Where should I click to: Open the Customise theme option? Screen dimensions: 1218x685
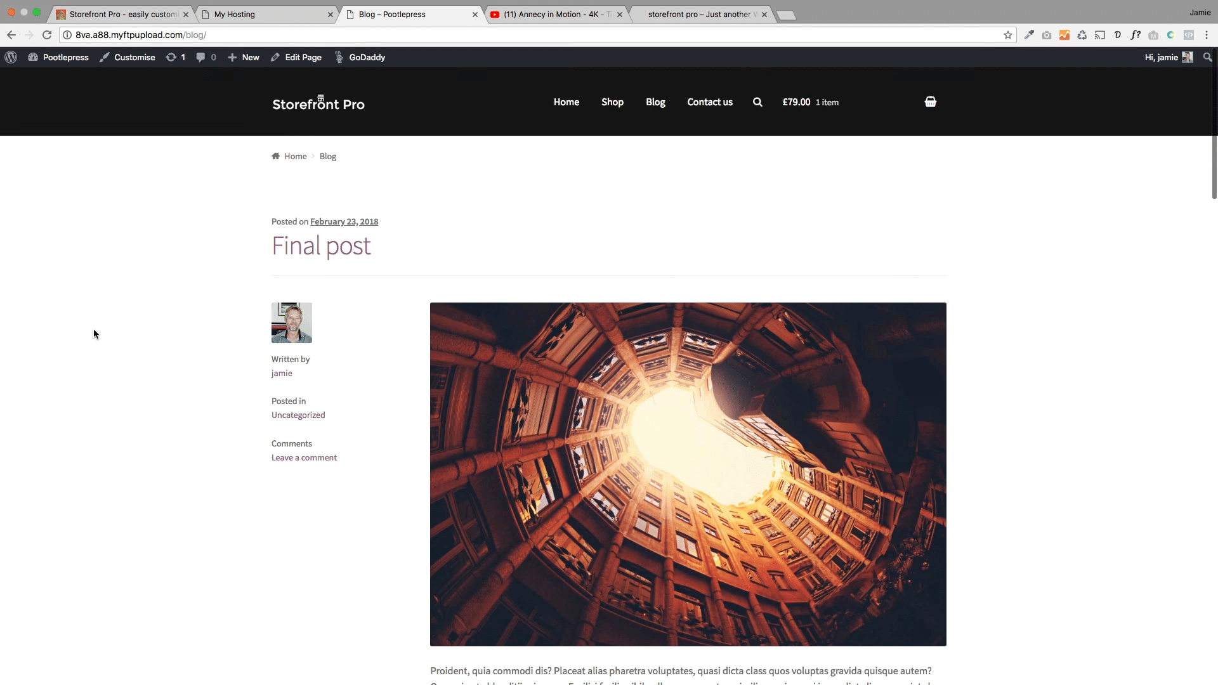128,57
